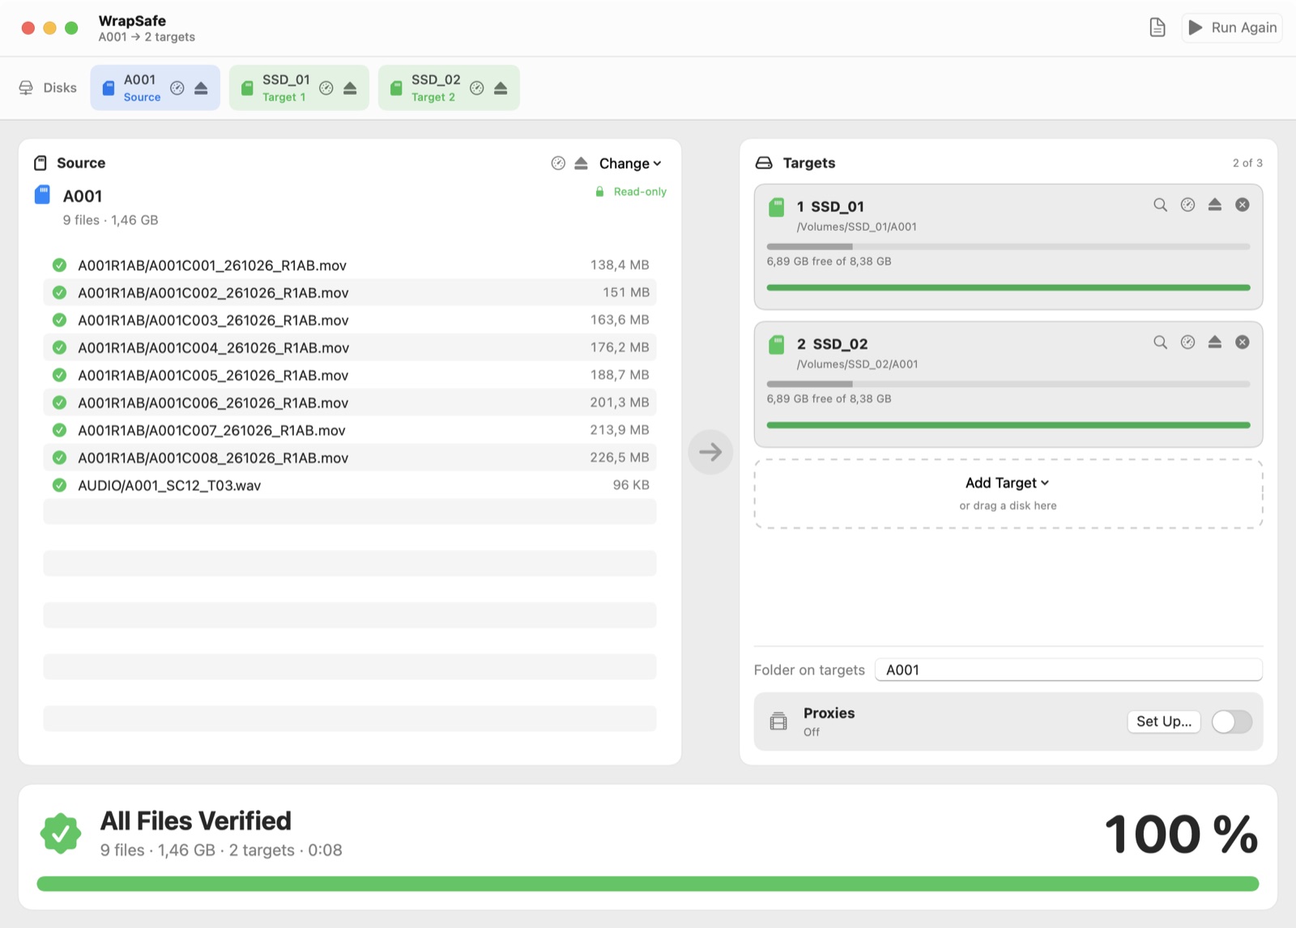Viewport: 1296px width, 928px height.
Task: Run speed test on SSD_02 target card
Action: pos(1187,343)
